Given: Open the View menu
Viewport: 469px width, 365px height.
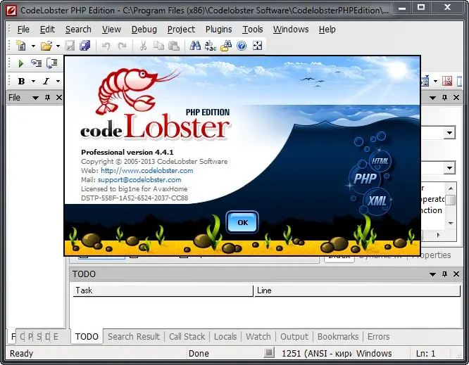Looking at the screenshot, I should tap(111, 30).
